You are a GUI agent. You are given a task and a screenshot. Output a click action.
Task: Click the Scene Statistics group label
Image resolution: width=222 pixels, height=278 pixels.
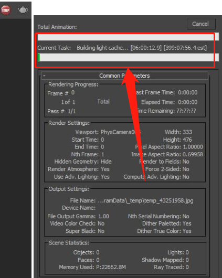pyautogui.click(x=69, y=243)
